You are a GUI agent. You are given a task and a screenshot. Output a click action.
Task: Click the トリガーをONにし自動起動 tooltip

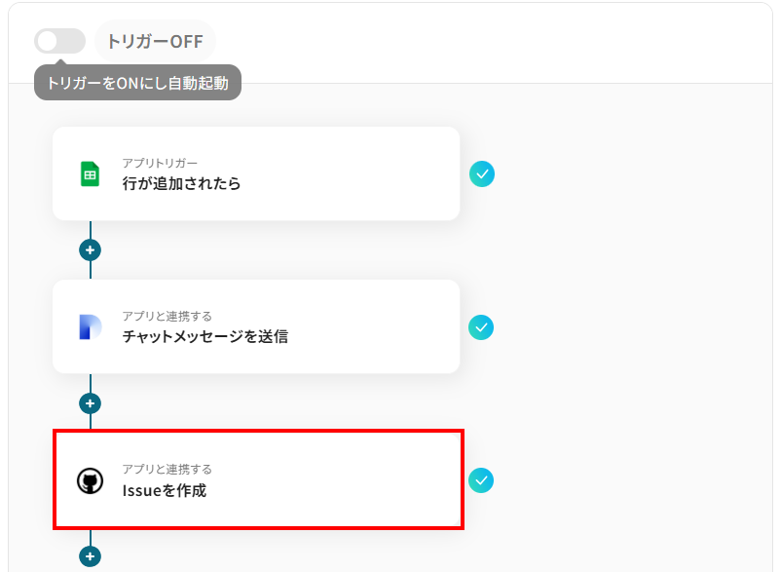(137, 84)
